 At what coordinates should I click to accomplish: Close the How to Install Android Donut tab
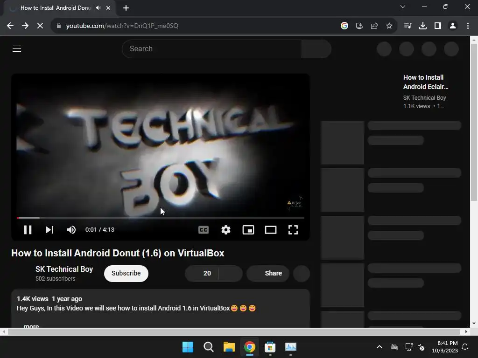(x=108, y=8)
